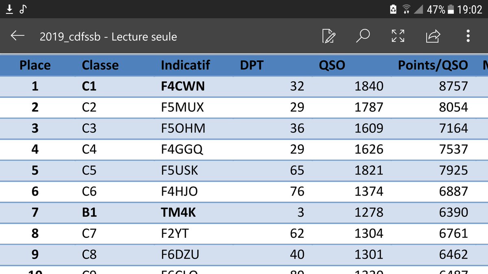Select the DPT value 3 for TM4K

pos(301,212)
